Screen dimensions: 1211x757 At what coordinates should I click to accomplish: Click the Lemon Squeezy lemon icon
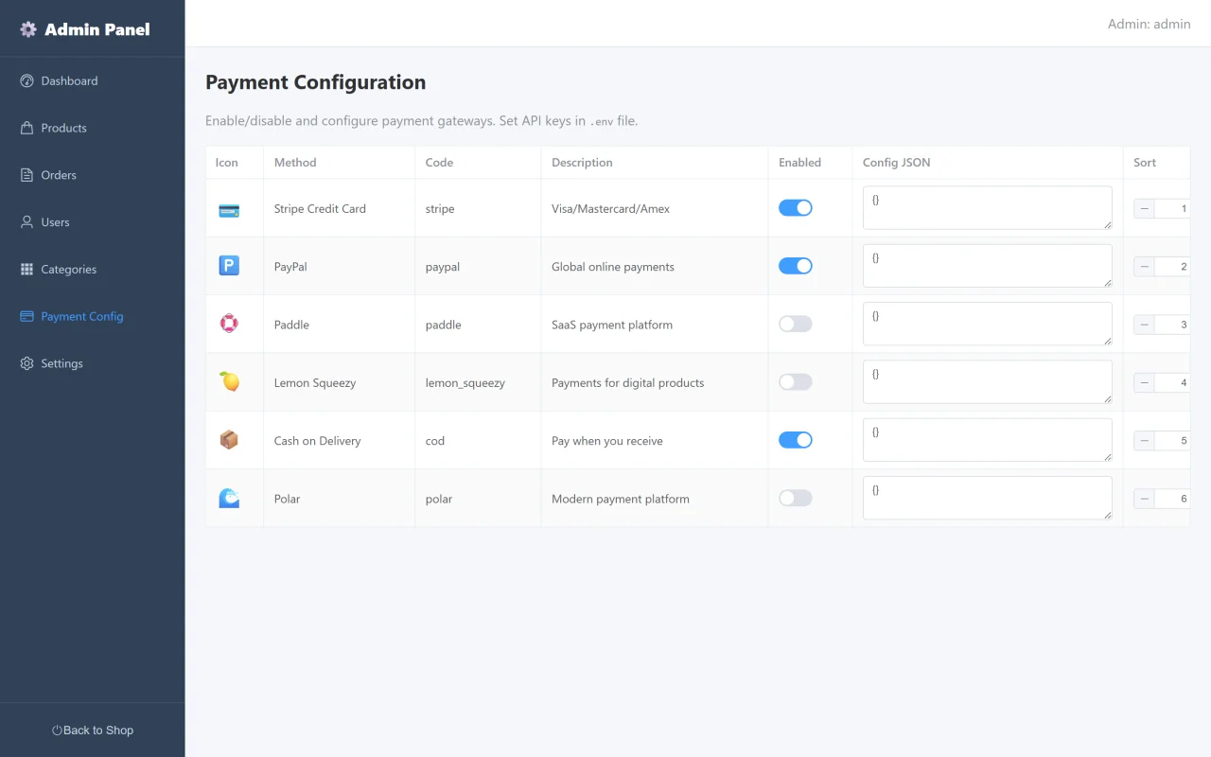(229, 382)
